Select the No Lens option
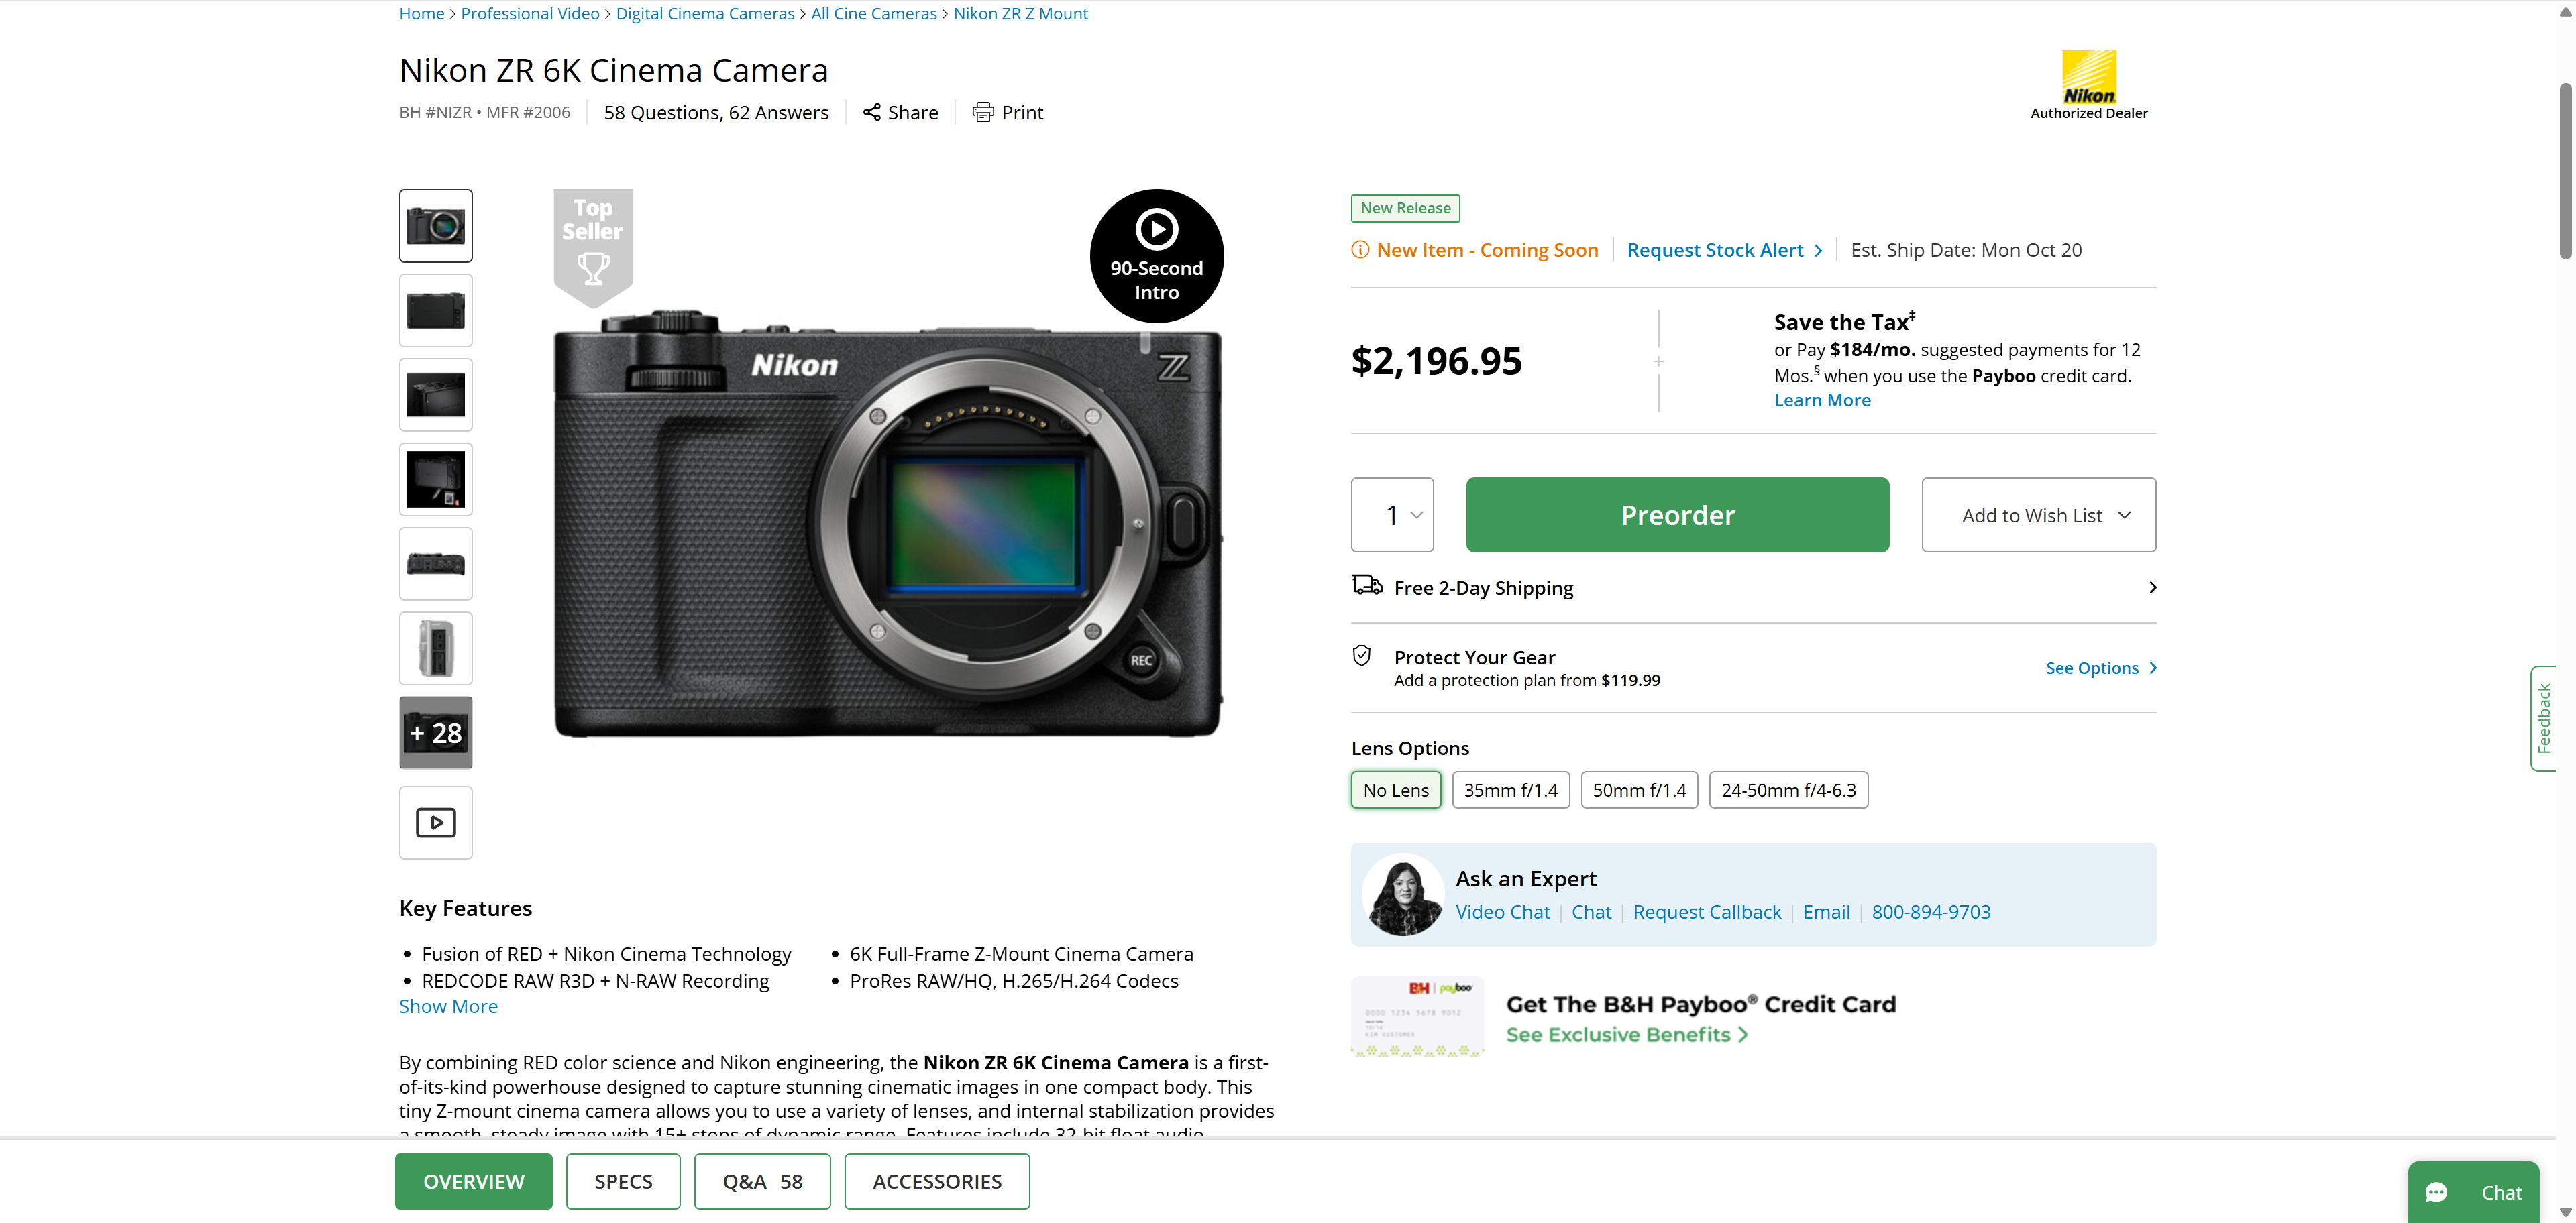This screenshot has height=1223, width=2576. pos(1395,791)
